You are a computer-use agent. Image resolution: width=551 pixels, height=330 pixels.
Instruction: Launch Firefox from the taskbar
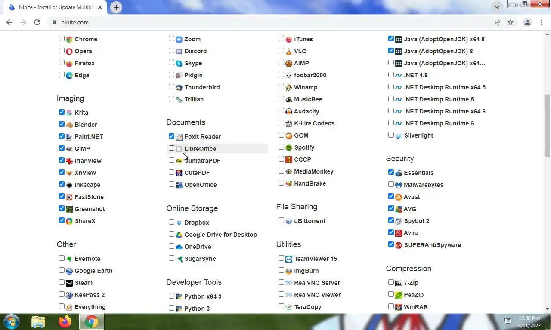point(65,321)
